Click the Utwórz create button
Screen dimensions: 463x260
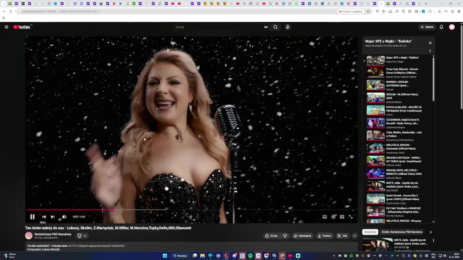(427, 27)
